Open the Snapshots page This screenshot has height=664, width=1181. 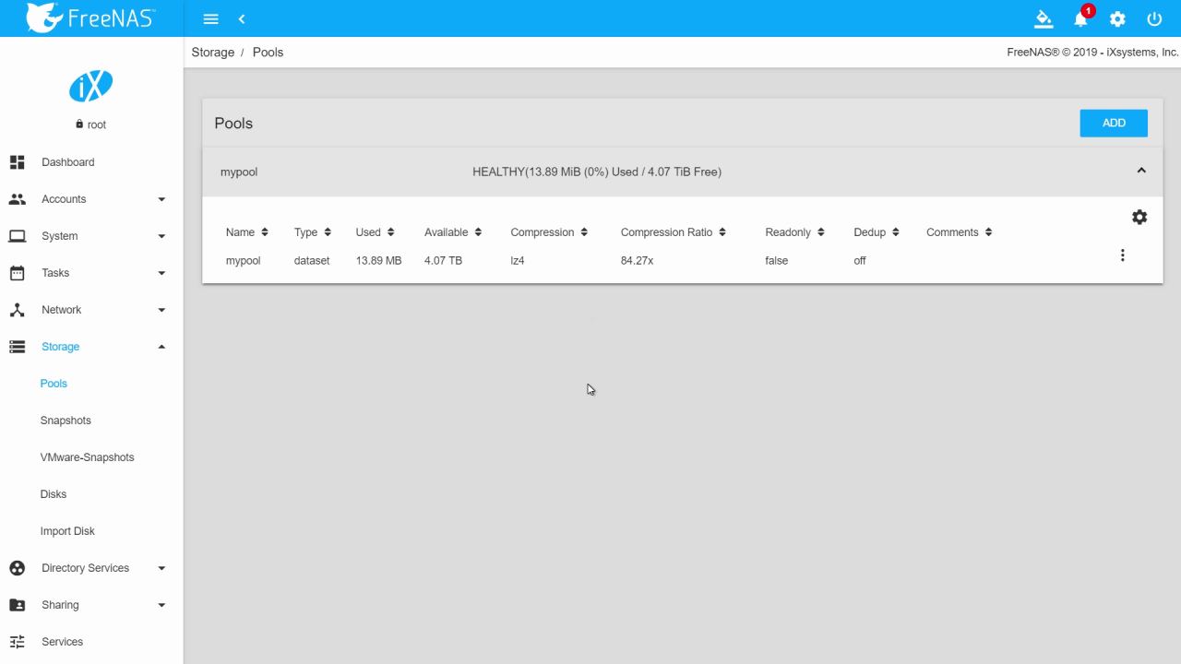pyautogui.click(x=66, y=421)
